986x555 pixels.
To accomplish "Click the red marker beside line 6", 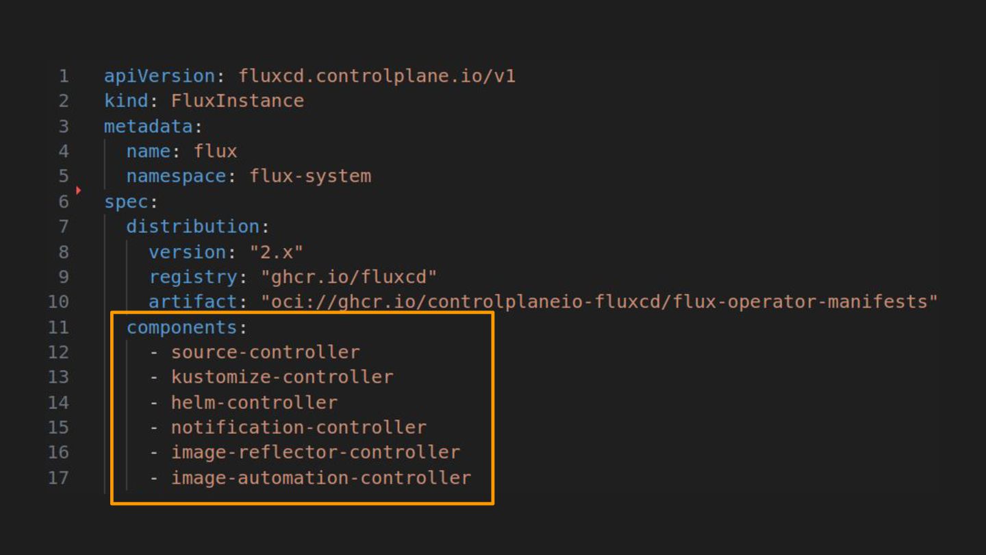I will click(79, 190).
